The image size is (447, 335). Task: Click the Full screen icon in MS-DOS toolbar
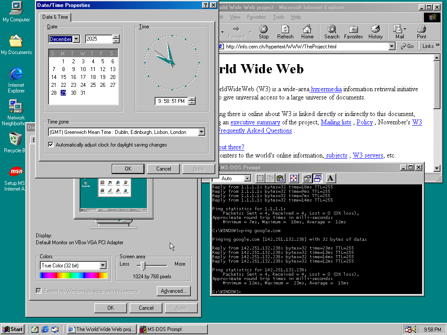pos(293,178)
